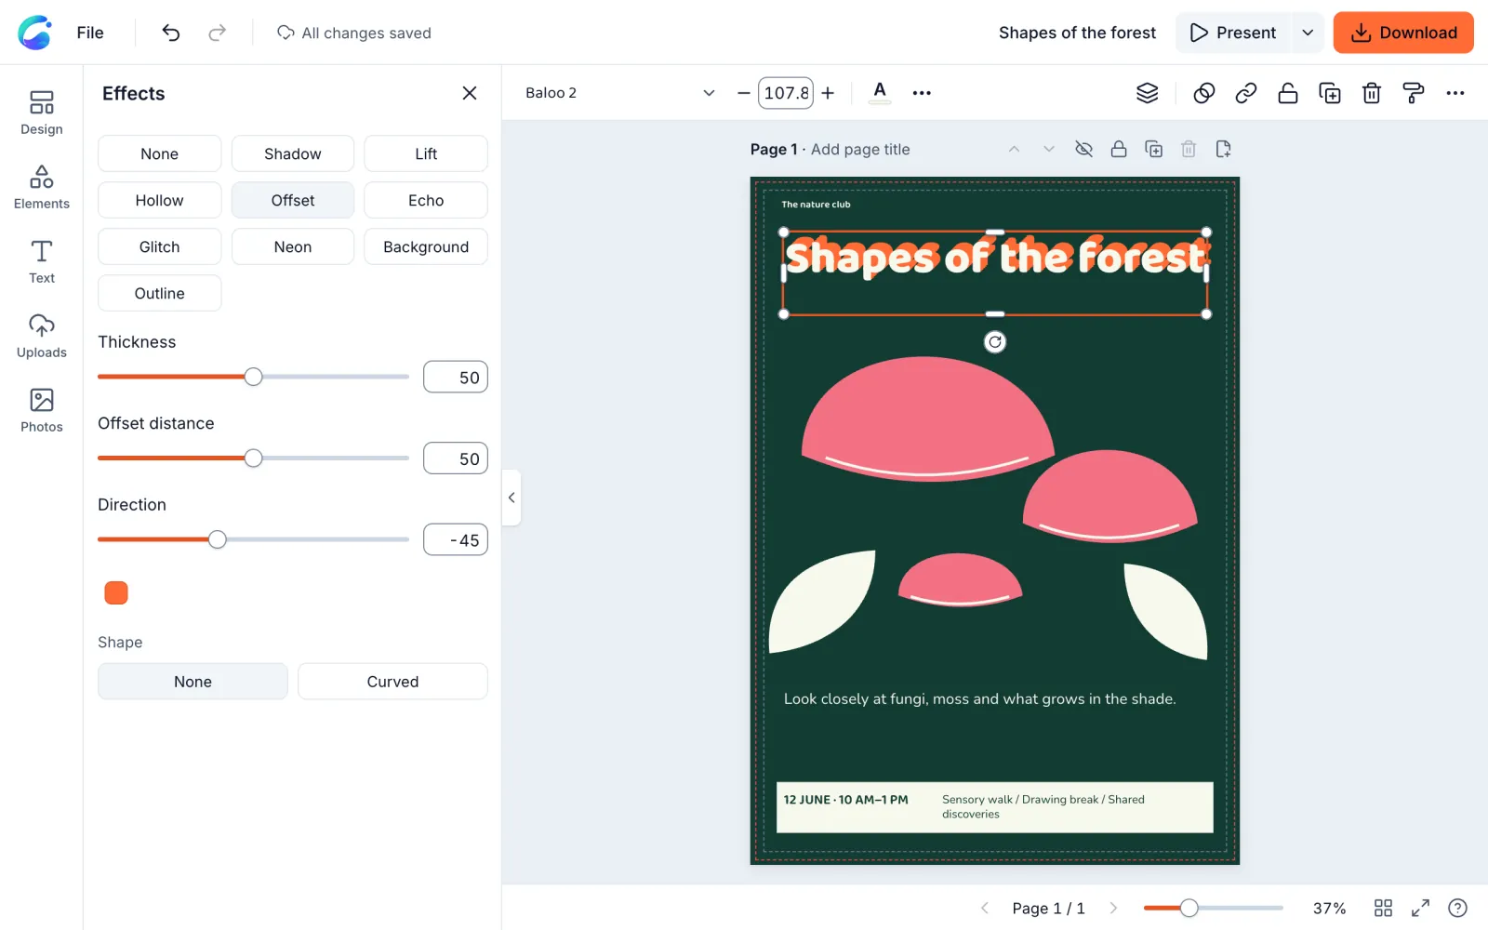
Task: Open text color picker icon
Action: pyautogui.click(x=880, y=92)
